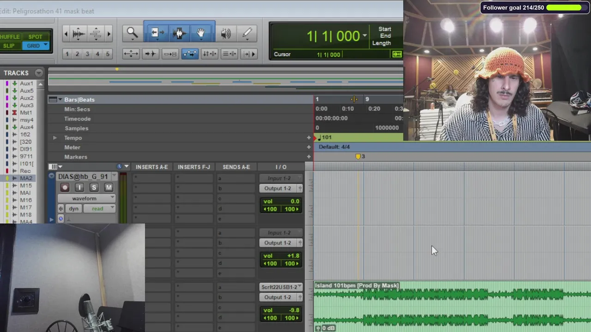This screenshot has height=332, width=591.
Task: Solo the DIAS@hb_G_91 track
Action: pos(94,187)
